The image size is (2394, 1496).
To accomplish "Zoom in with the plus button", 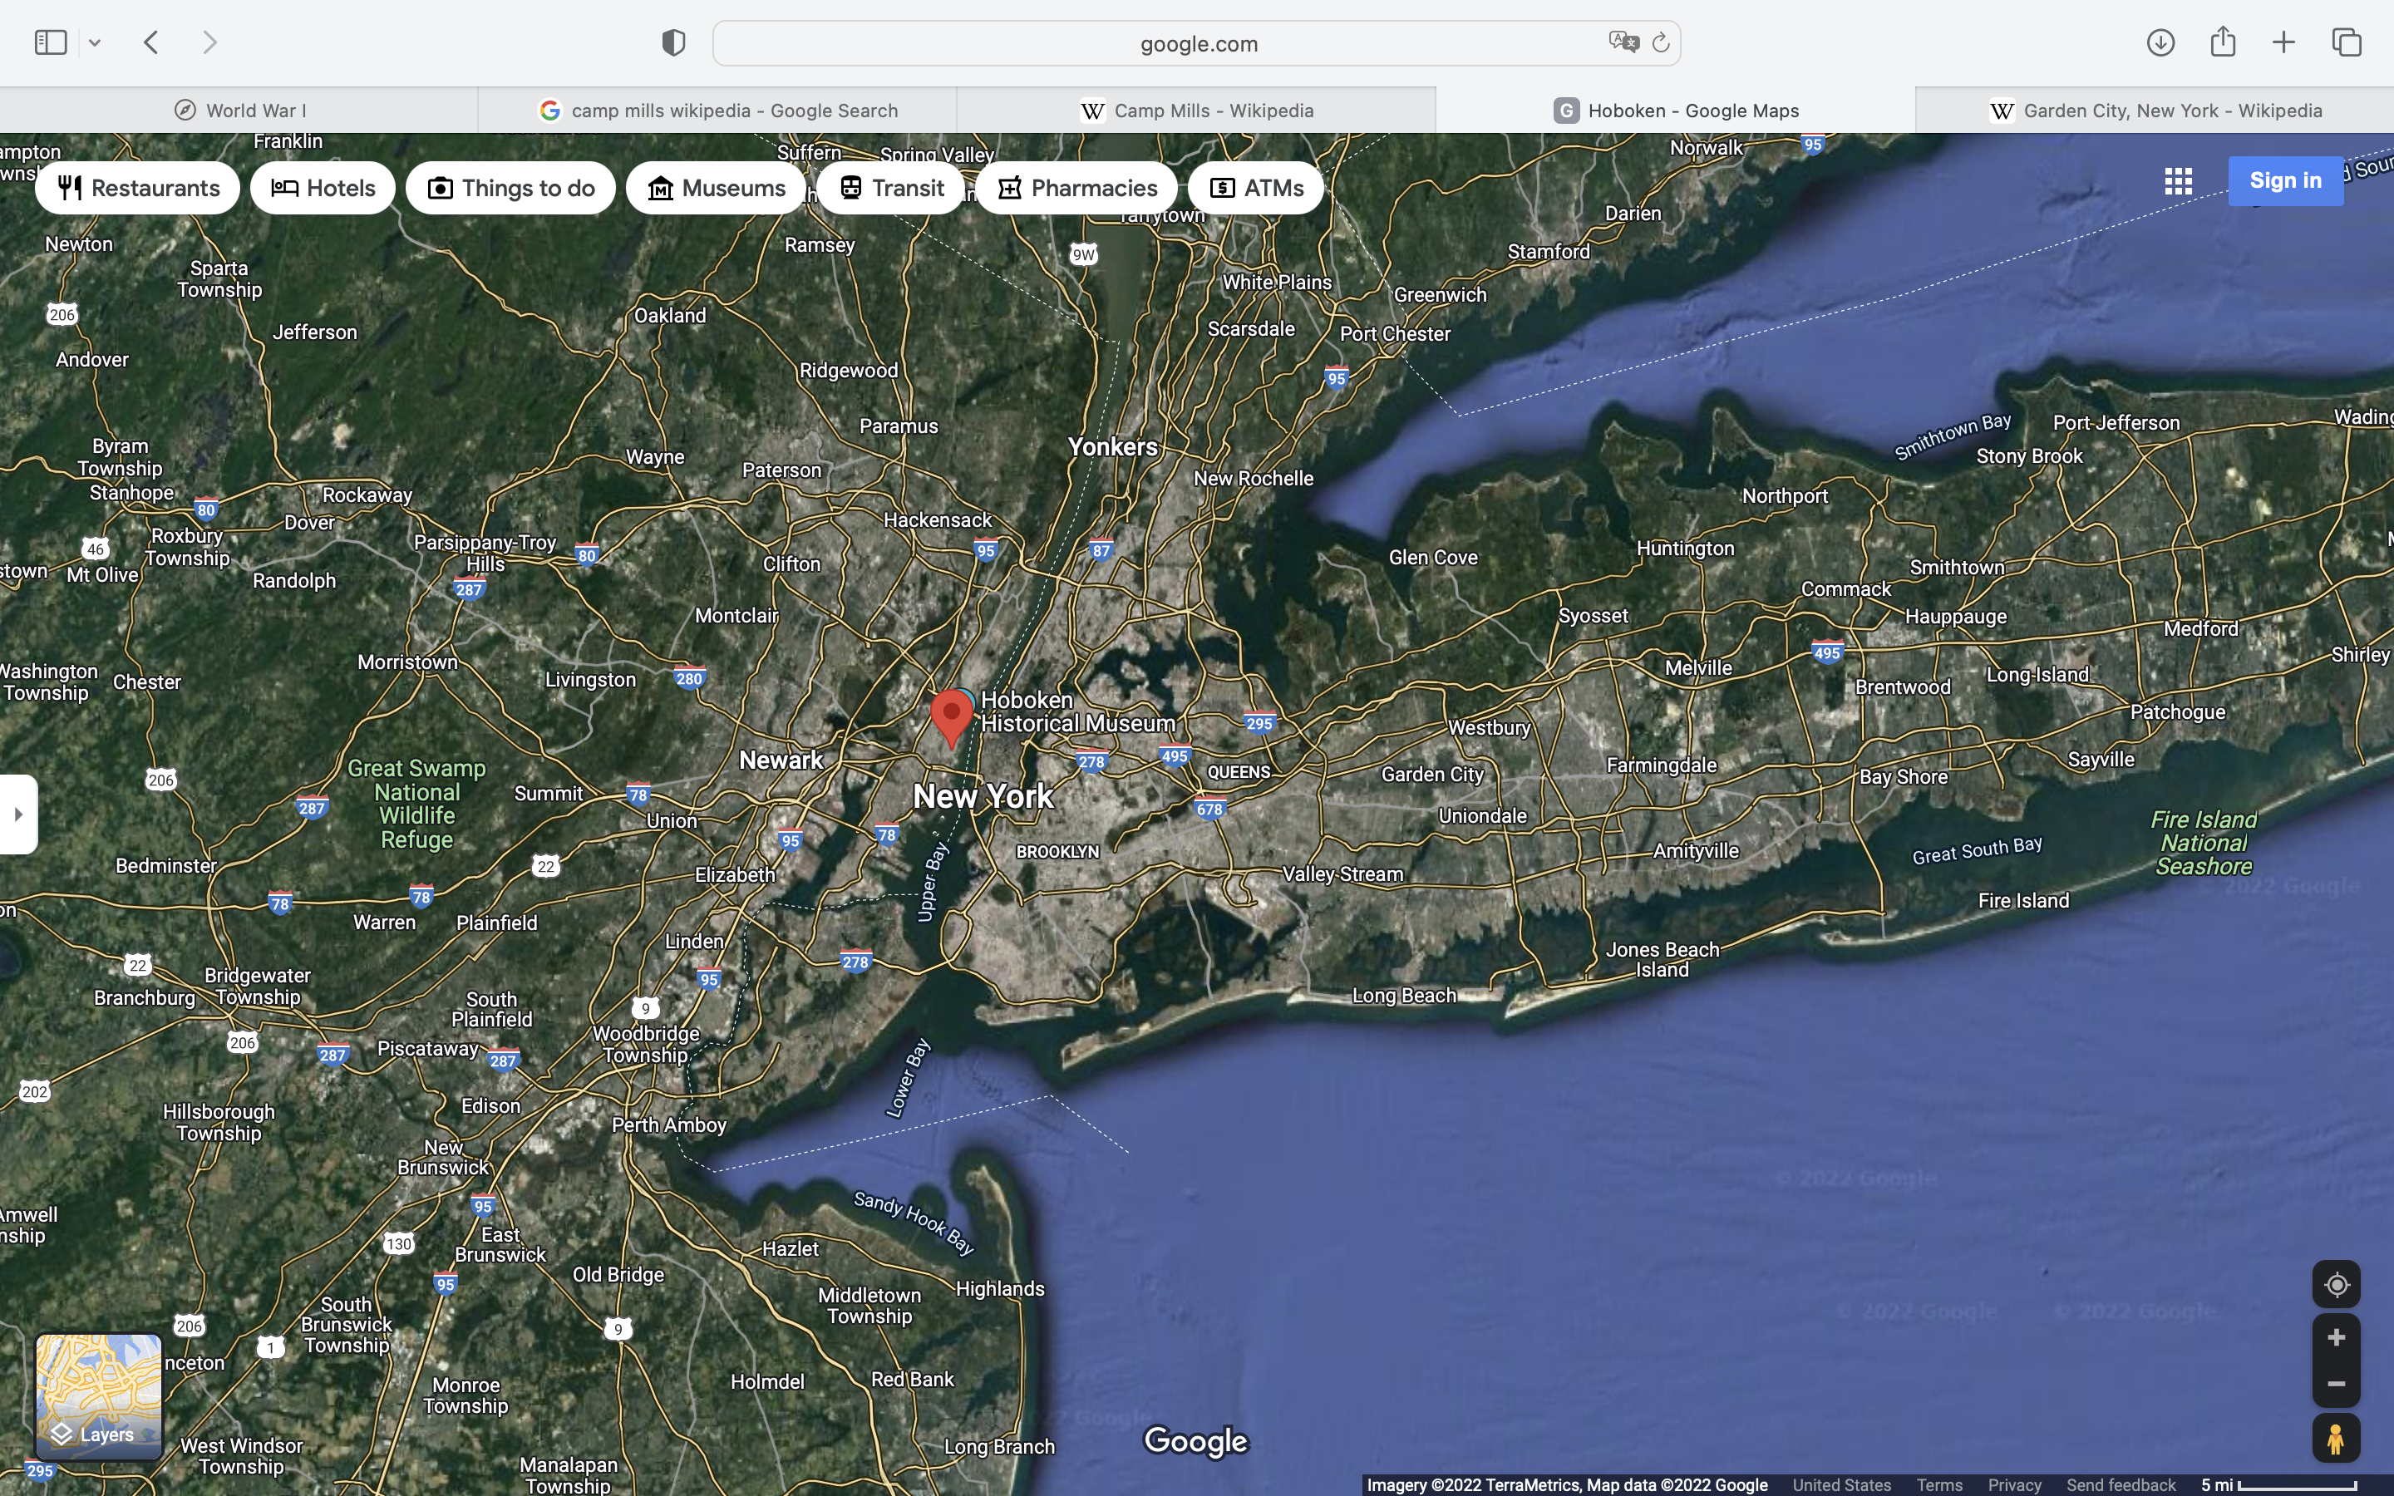I will click(x=2336, y=1338).
